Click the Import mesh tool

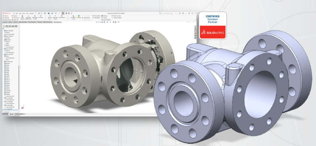point(6,16)
